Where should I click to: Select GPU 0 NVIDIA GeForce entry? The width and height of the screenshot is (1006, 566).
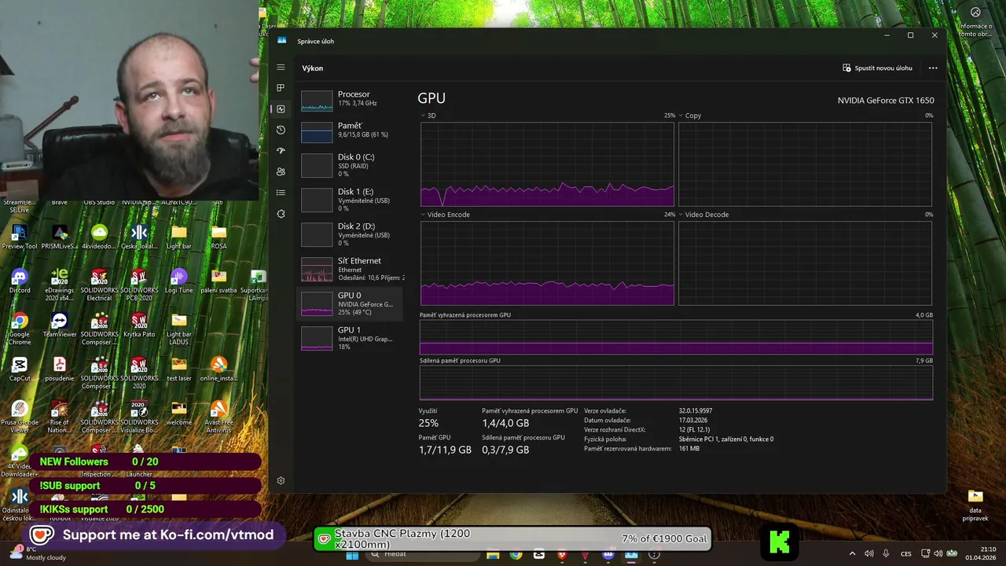click(351, 303)
